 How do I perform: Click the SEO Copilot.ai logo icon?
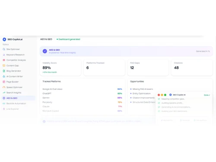pos(4,39)
